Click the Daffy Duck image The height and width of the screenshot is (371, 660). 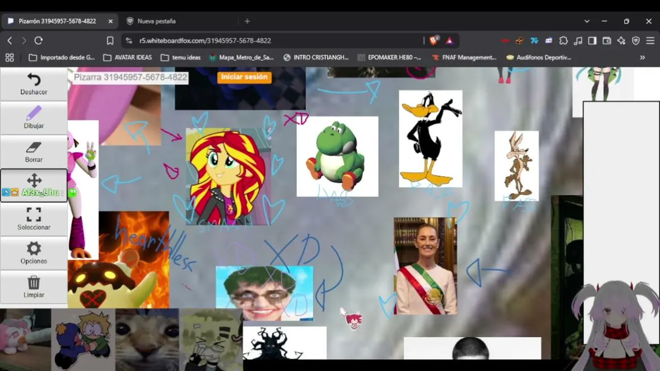pyautogui.click(x=431, y=139)
